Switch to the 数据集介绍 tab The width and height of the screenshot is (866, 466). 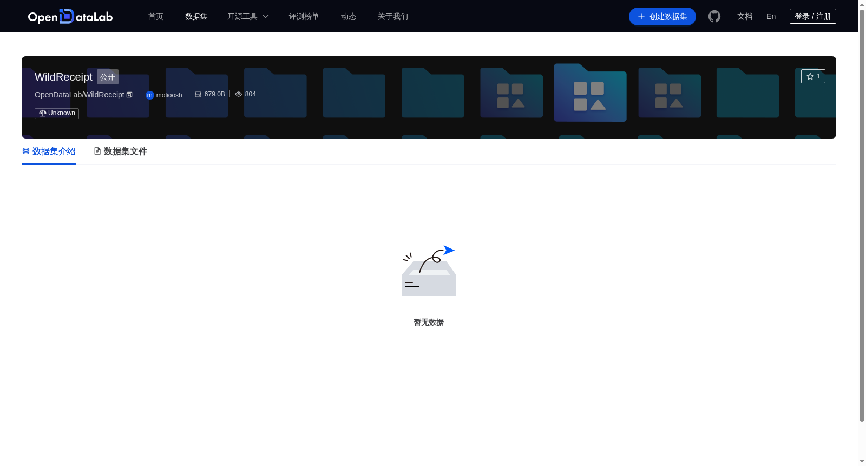[49, 152]
